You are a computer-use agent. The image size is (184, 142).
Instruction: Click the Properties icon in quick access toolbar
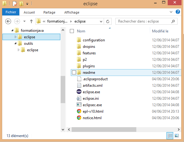click(x=15, y=4)
